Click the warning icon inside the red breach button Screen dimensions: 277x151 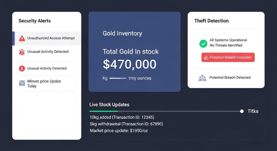[206, 57]
